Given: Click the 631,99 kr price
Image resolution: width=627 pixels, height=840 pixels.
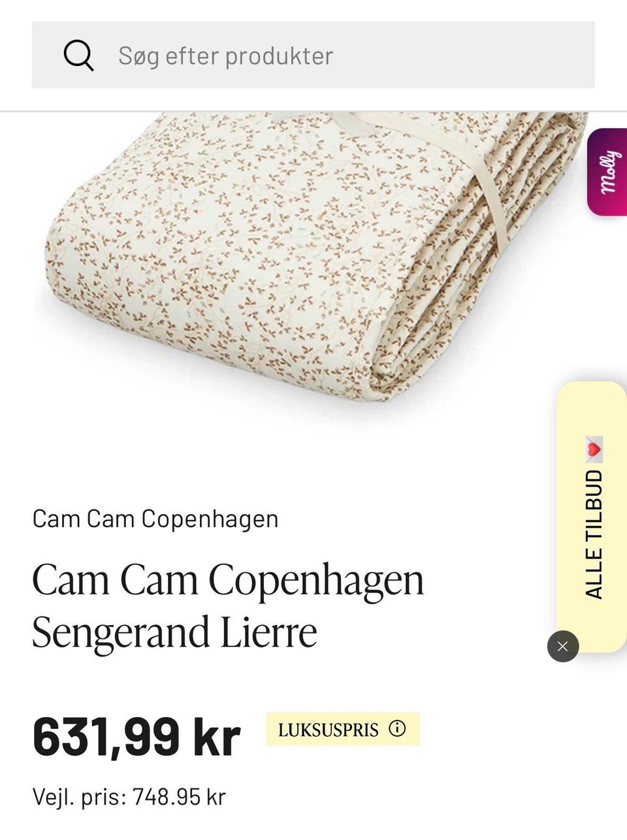Looking at the screenshot, I should pos(137,737).
